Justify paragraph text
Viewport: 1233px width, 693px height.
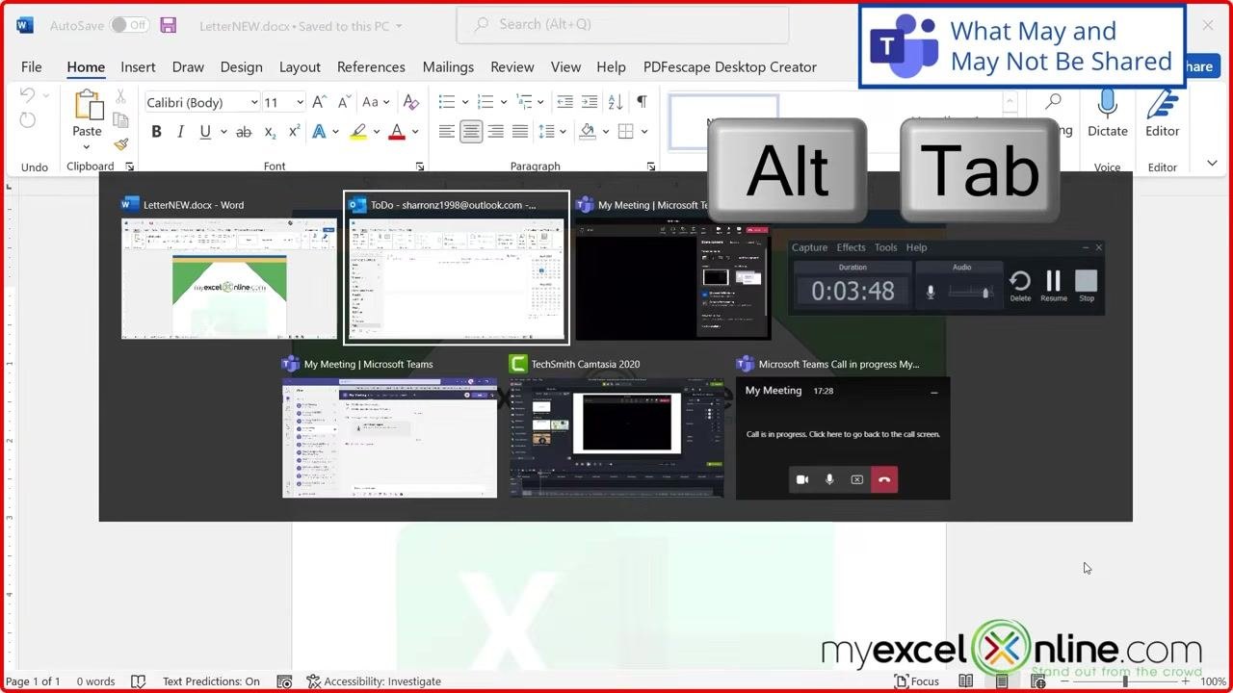click(520, 132)
